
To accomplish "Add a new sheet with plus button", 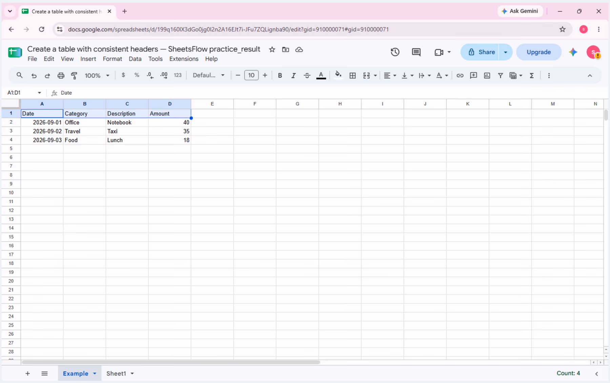I will (x=27, y=374).
